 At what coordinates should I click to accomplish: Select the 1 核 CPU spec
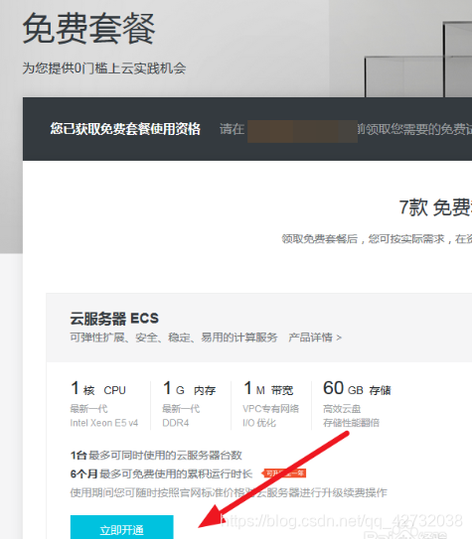coord(98,388)
